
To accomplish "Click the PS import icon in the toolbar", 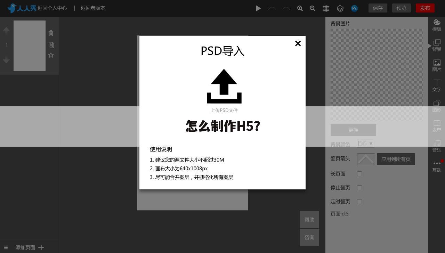I will (x=355, y=8).
